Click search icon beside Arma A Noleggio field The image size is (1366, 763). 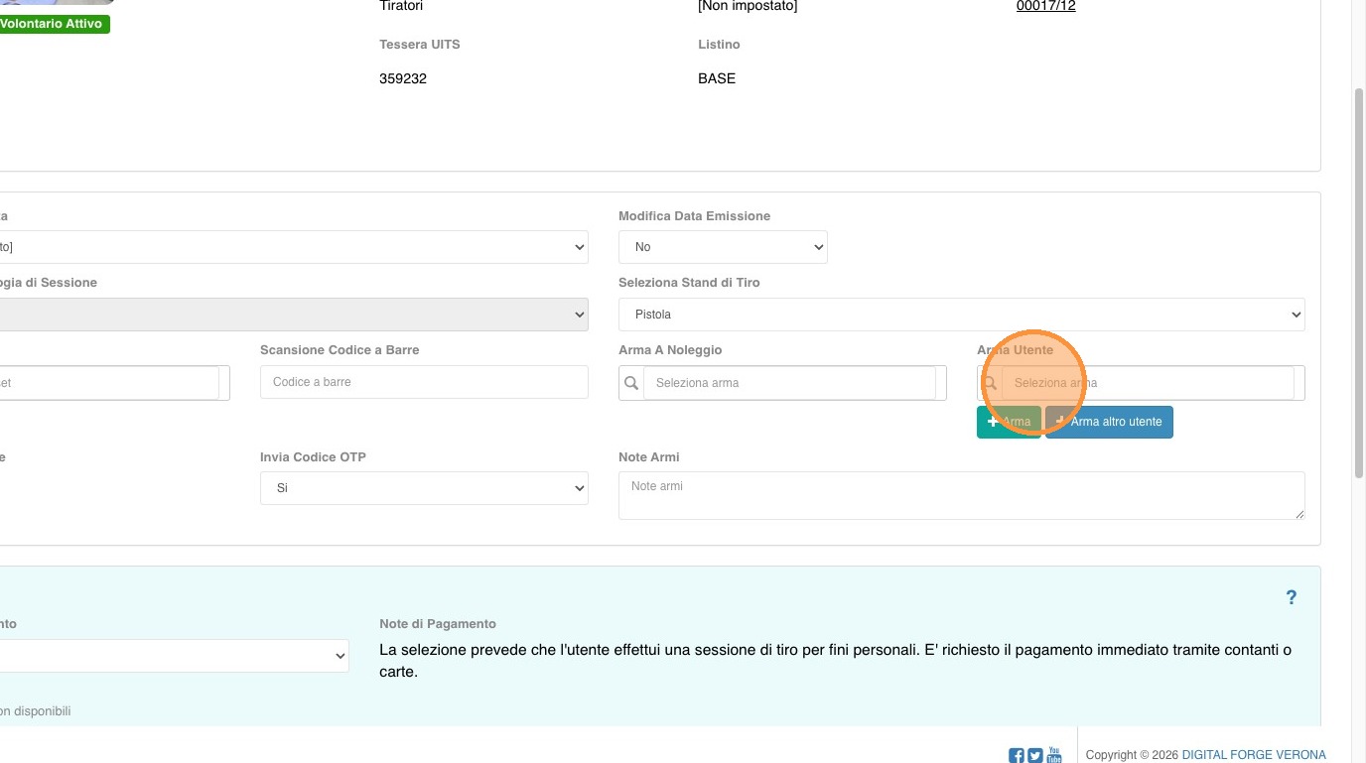pos(631,383)
